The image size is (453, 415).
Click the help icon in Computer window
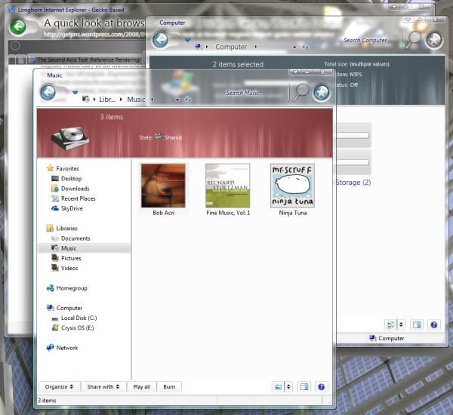pos(433,324)
